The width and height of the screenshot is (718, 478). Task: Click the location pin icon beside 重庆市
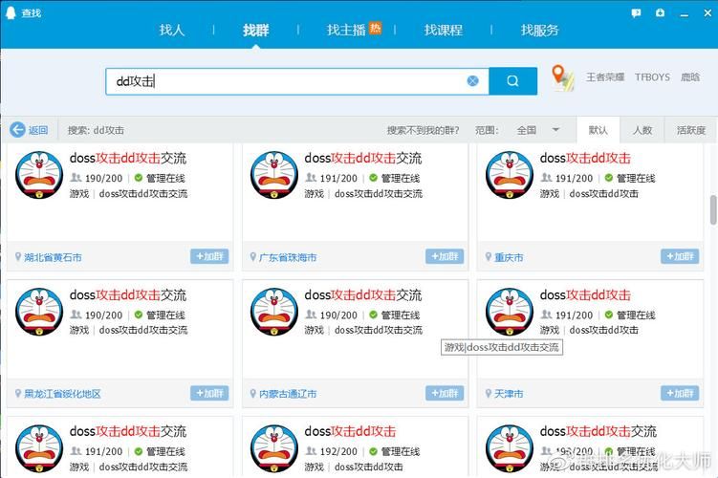point(489,257)
